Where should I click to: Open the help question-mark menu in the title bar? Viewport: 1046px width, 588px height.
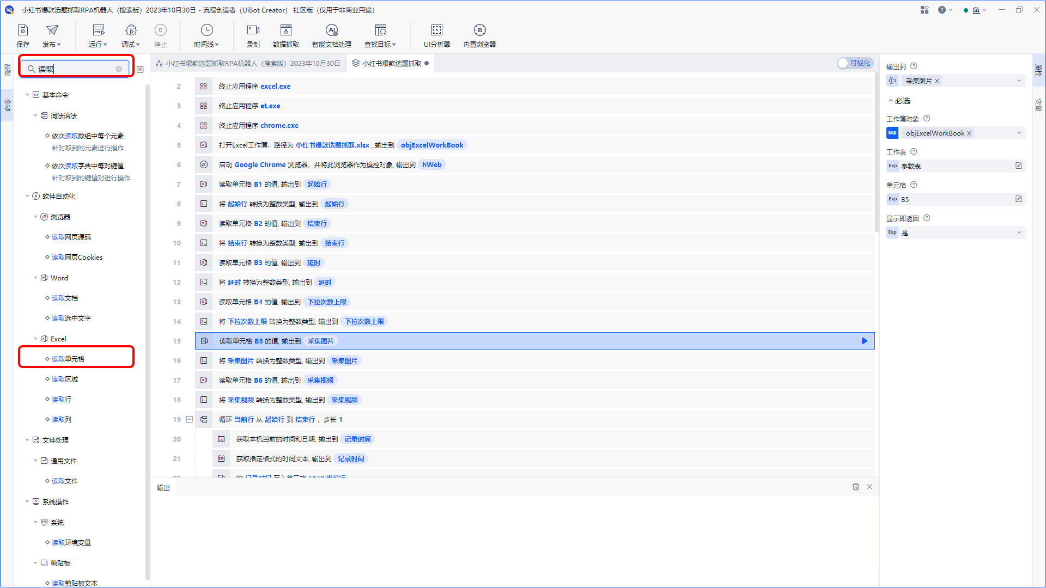click(x=945, y=10)
